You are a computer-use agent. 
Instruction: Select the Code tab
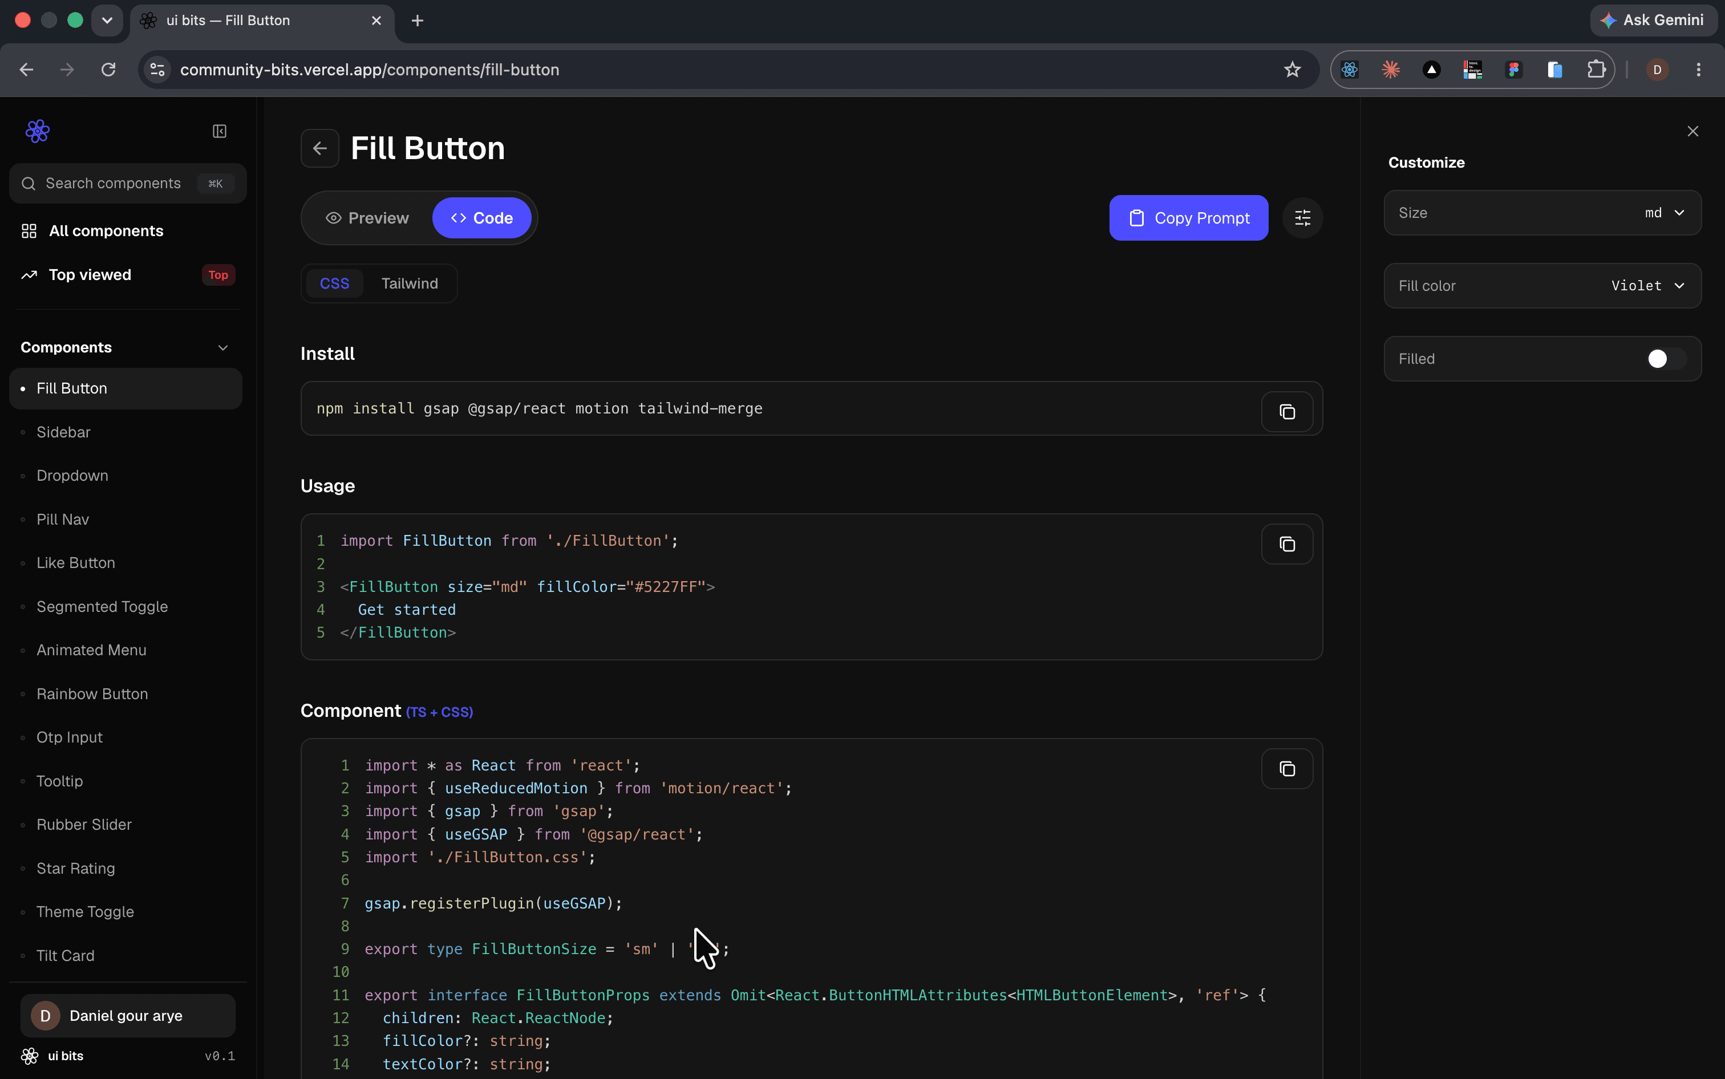482,218
